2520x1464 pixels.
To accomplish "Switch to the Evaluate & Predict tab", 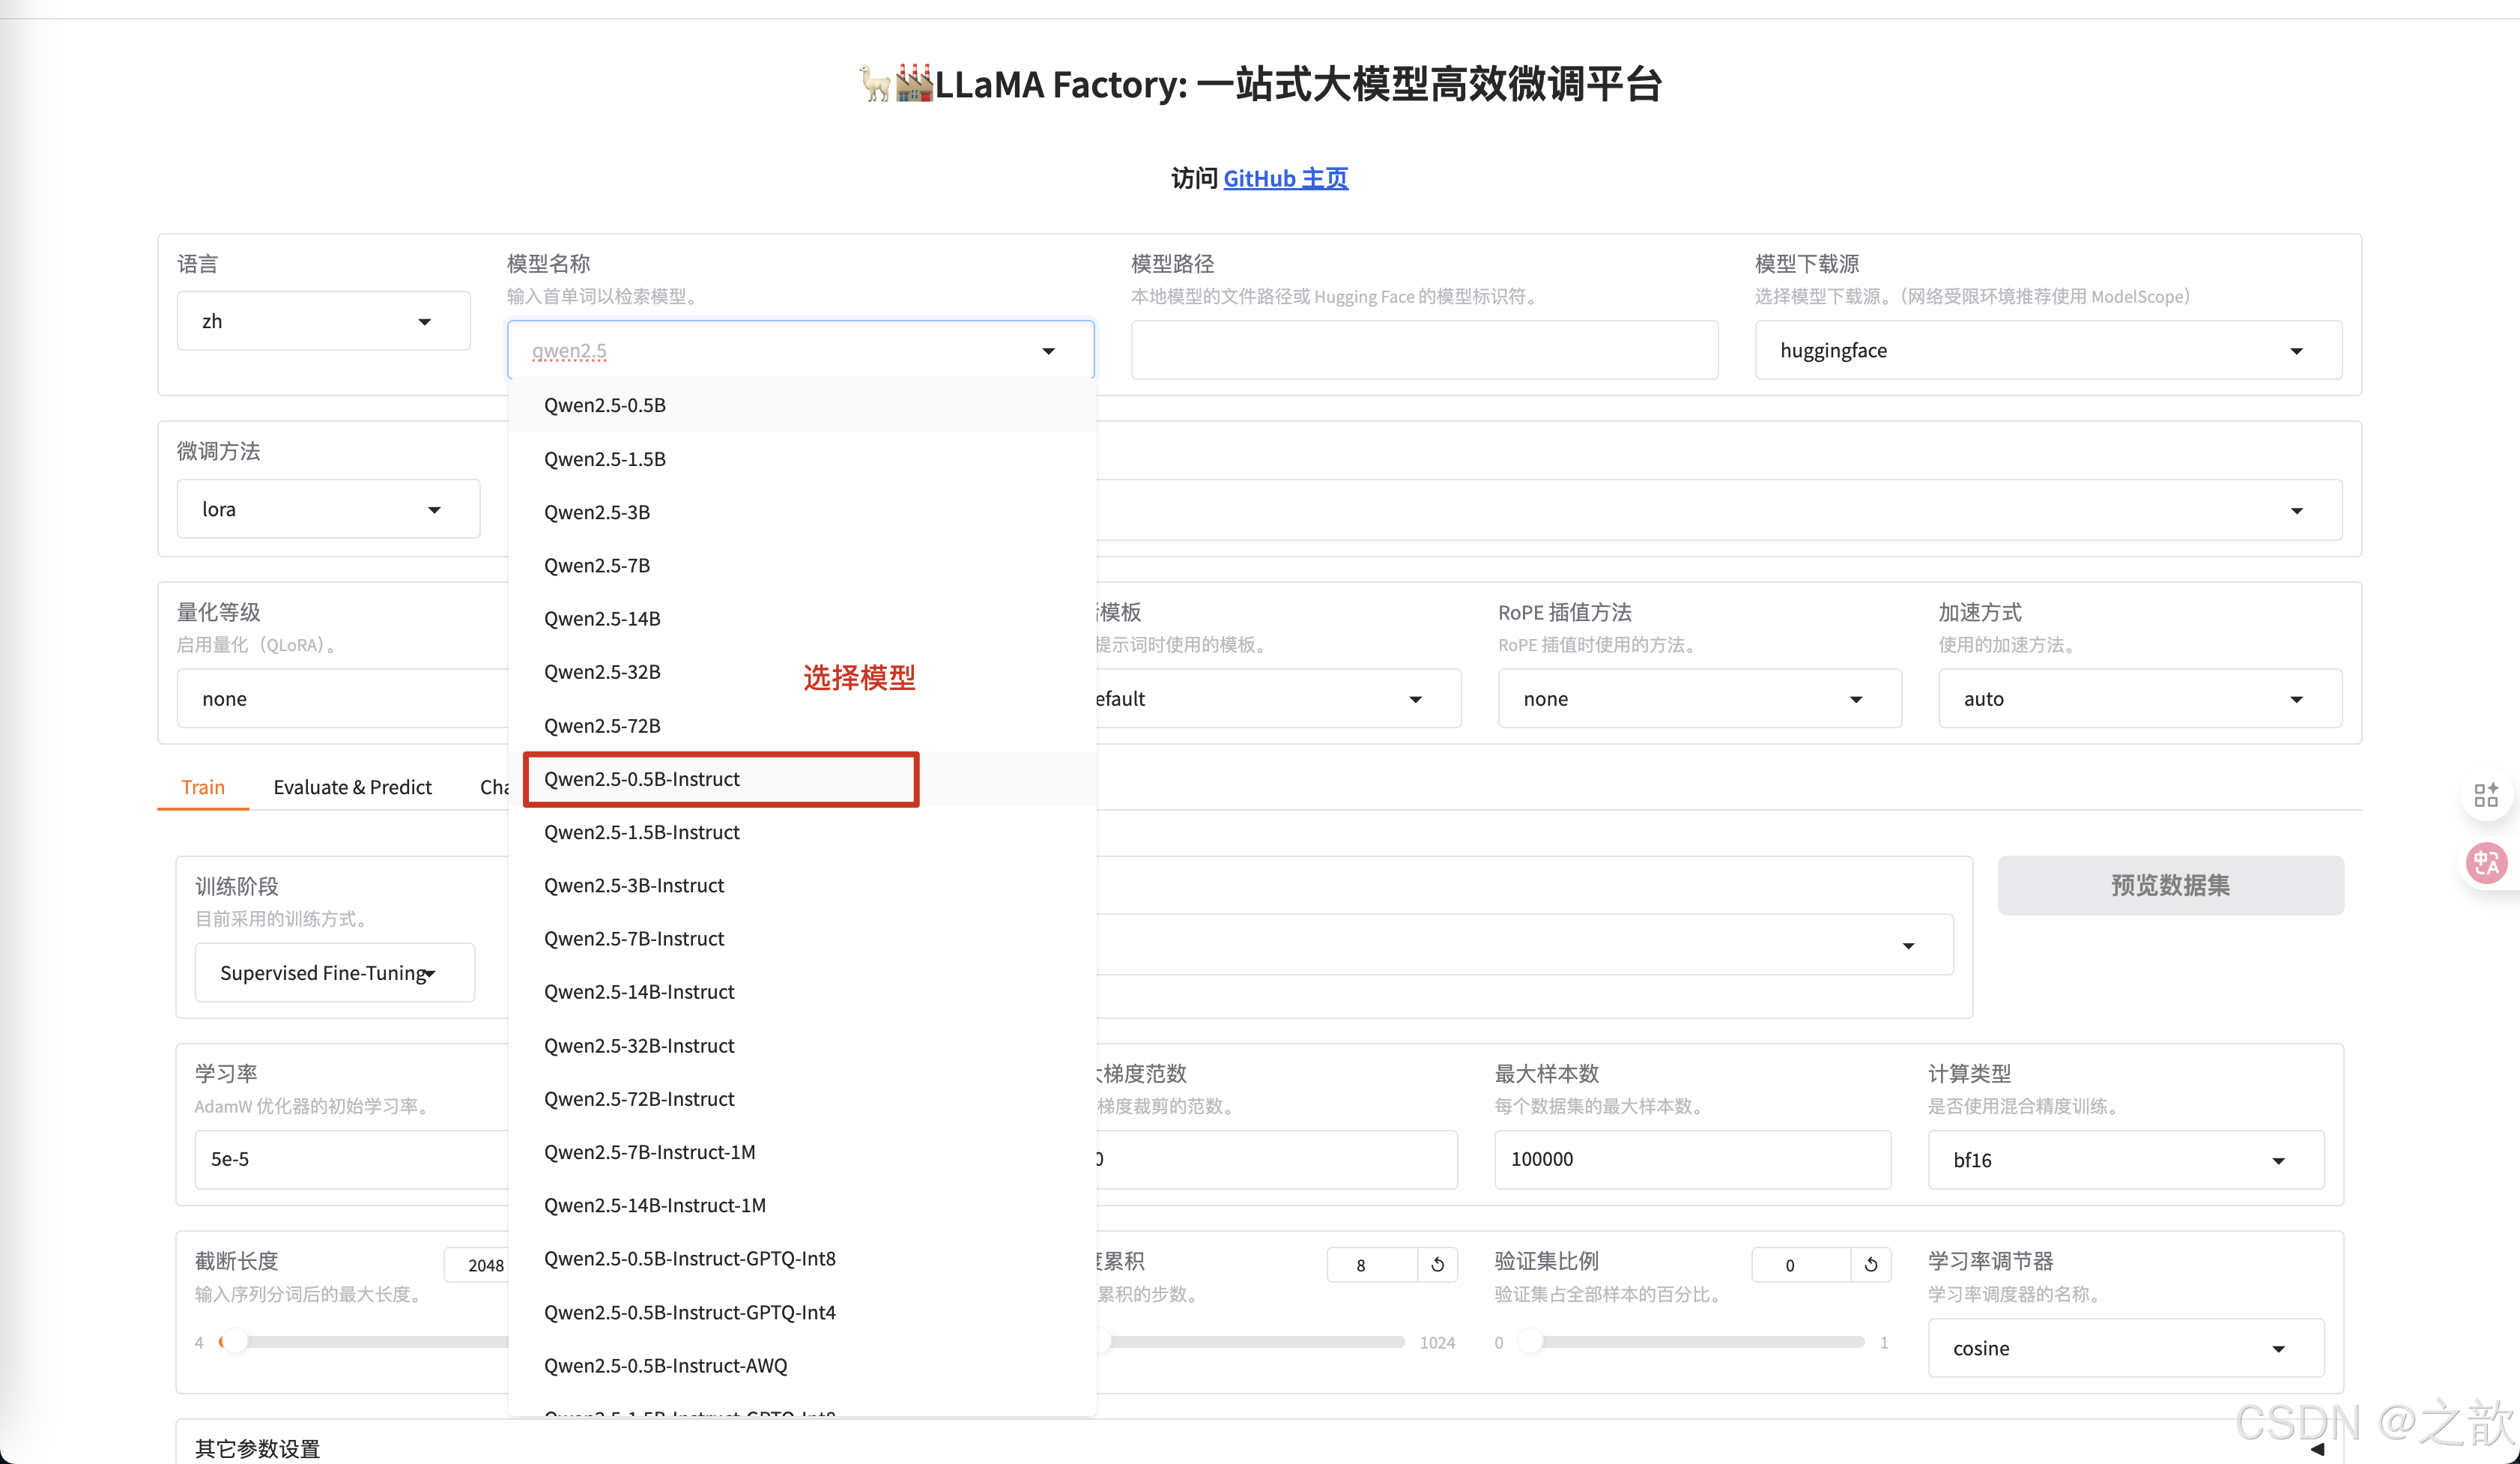I will pos(352,787).
